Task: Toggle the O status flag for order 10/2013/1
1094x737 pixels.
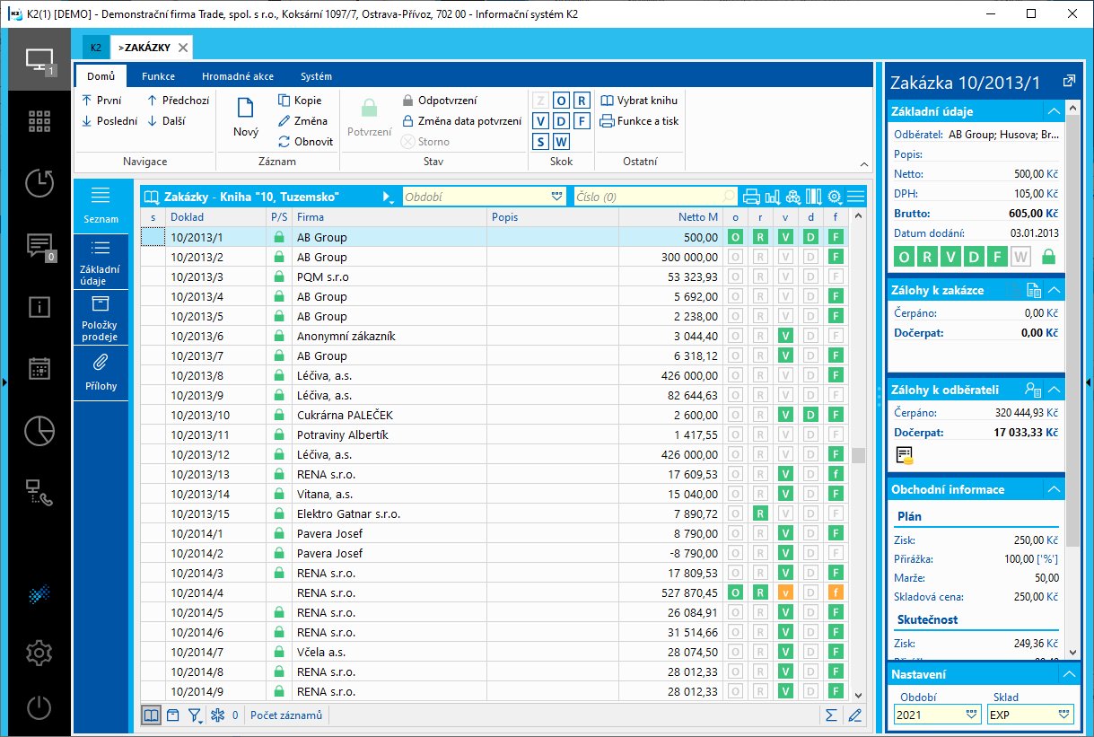Action: [x=735, y=237]
